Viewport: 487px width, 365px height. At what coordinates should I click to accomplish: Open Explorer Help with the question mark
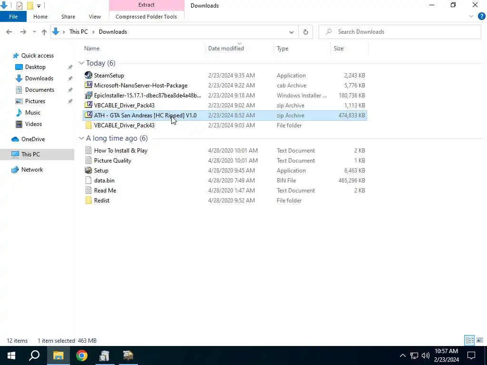tap(481, 17)
